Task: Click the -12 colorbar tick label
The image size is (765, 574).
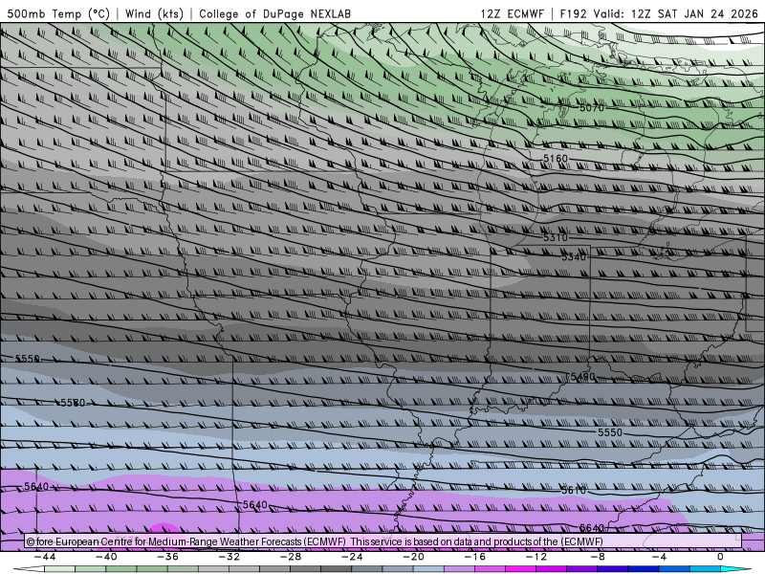Action: click(x=536, y=557)
